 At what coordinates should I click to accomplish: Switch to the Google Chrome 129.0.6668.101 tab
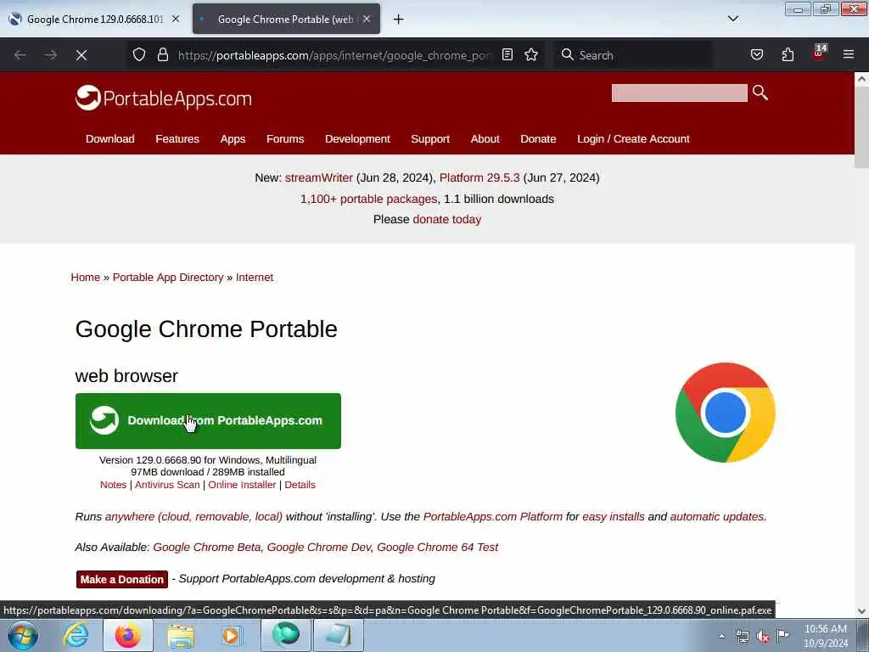94,20
